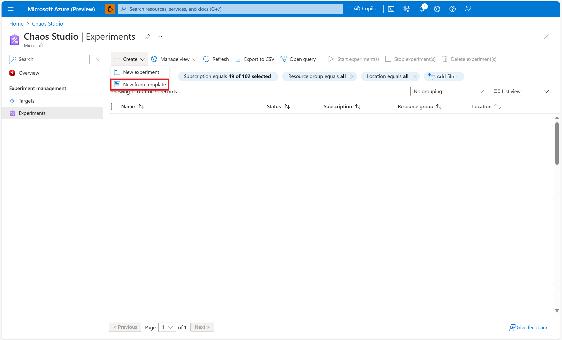Screen dimensions: 562x340
Task: Open Azure Cloud Shell terminal
Action: (391, 9)
